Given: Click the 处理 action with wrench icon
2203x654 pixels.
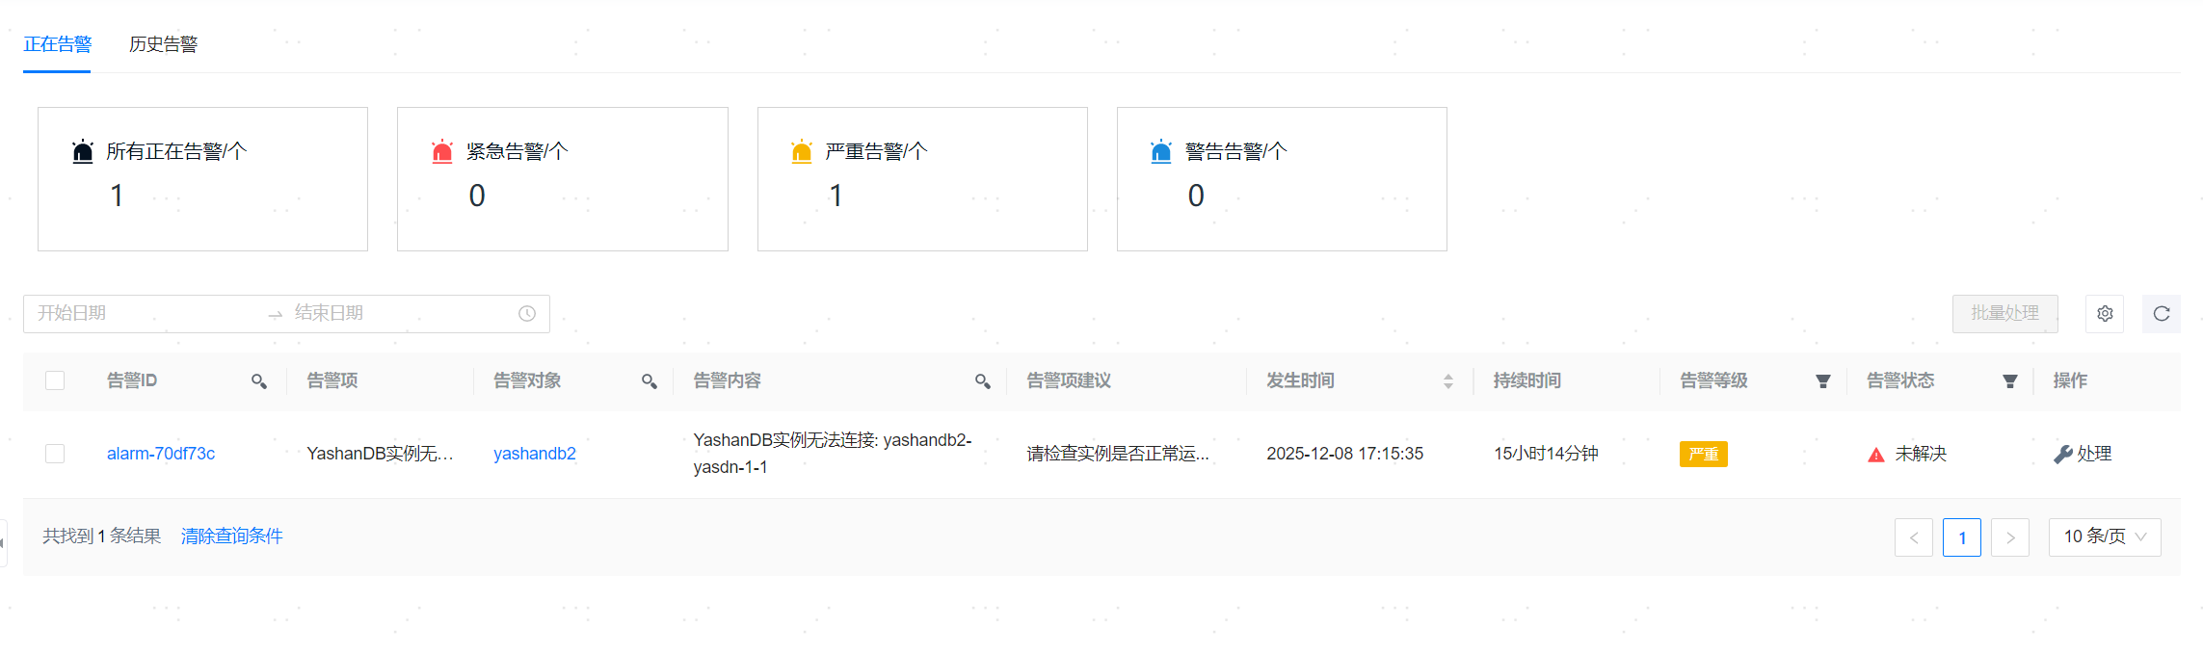Looking at the screenshot, I should [2083, 454].
